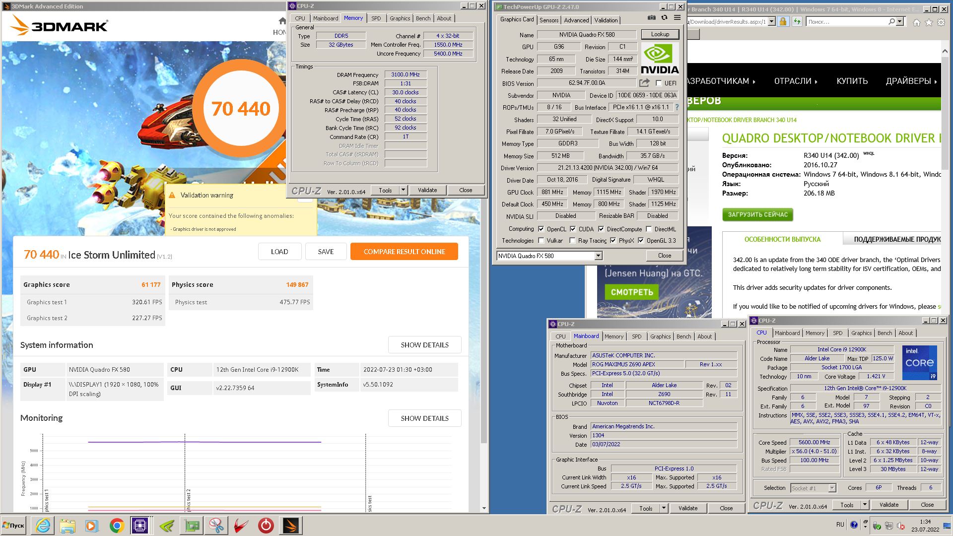Toggle UEFI checkbox in GPU-Z
This screenshot has height=536, width=953.
tap(659, 83)
